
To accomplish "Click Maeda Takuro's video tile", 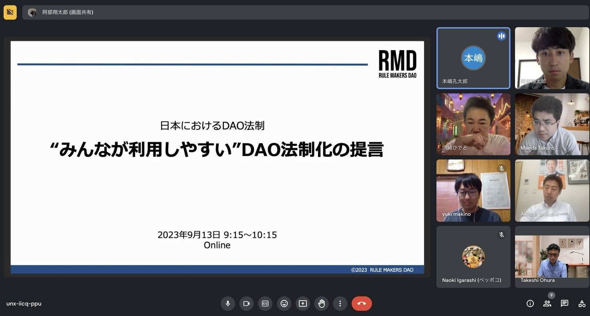I will [552, 124].
